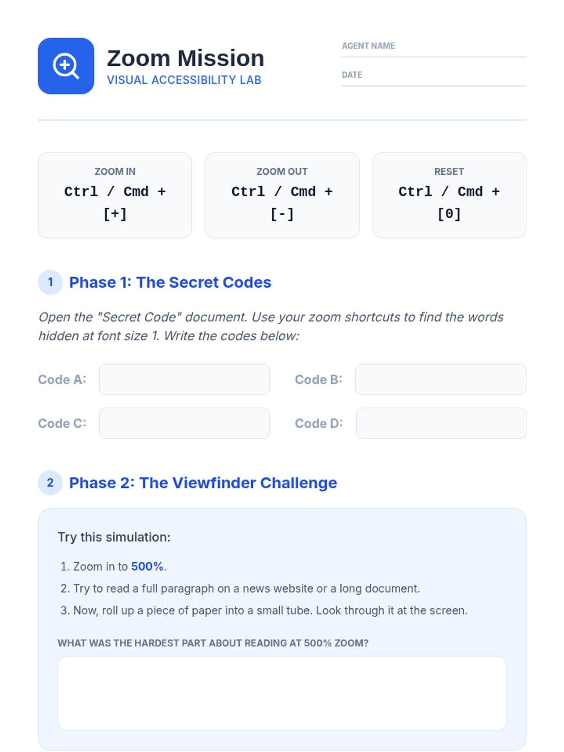Click Phase 2: The Viewfinder Challenge heading

(203, 483)
